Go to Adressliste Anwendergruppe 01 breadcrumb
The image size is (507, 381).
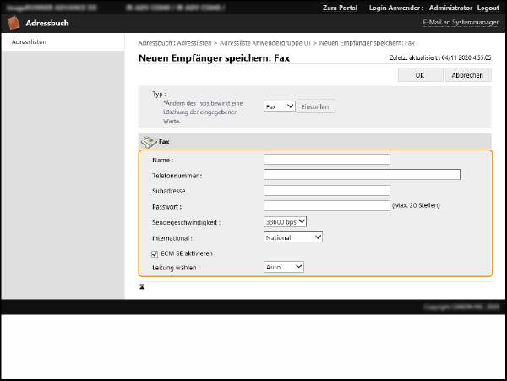(266, 42)
